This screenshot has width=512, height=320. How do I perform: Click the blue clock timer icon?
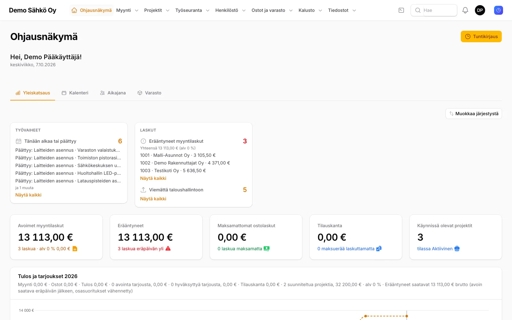(x=499, y=10)
